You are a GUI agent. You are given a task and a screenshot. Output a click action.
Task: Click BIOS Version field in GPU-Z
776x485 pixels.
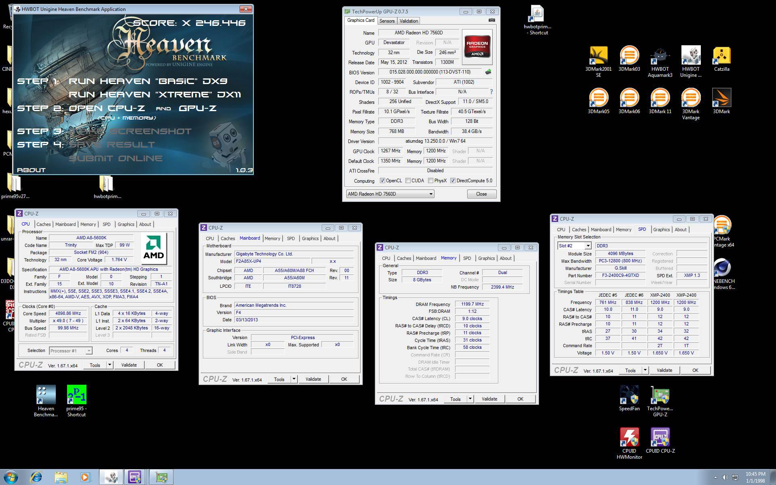coord(430,72)
